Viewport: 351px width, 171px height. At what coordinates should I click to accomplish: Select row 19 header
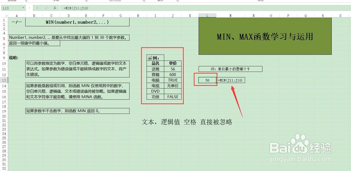point(4,111)
